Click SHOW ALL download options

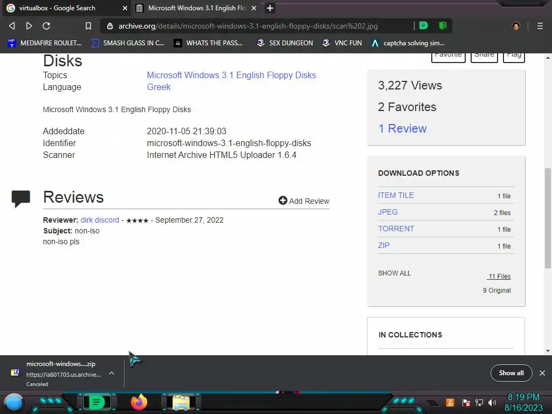click(x=394, y=273)
